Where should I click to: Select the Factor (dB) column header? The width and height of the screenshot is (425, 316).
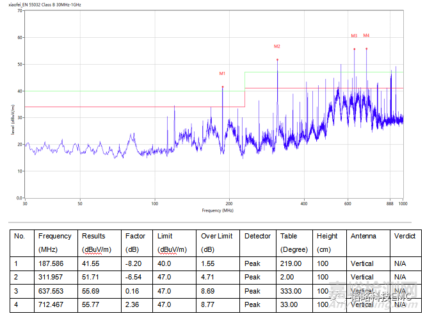(x=135, y=242)
